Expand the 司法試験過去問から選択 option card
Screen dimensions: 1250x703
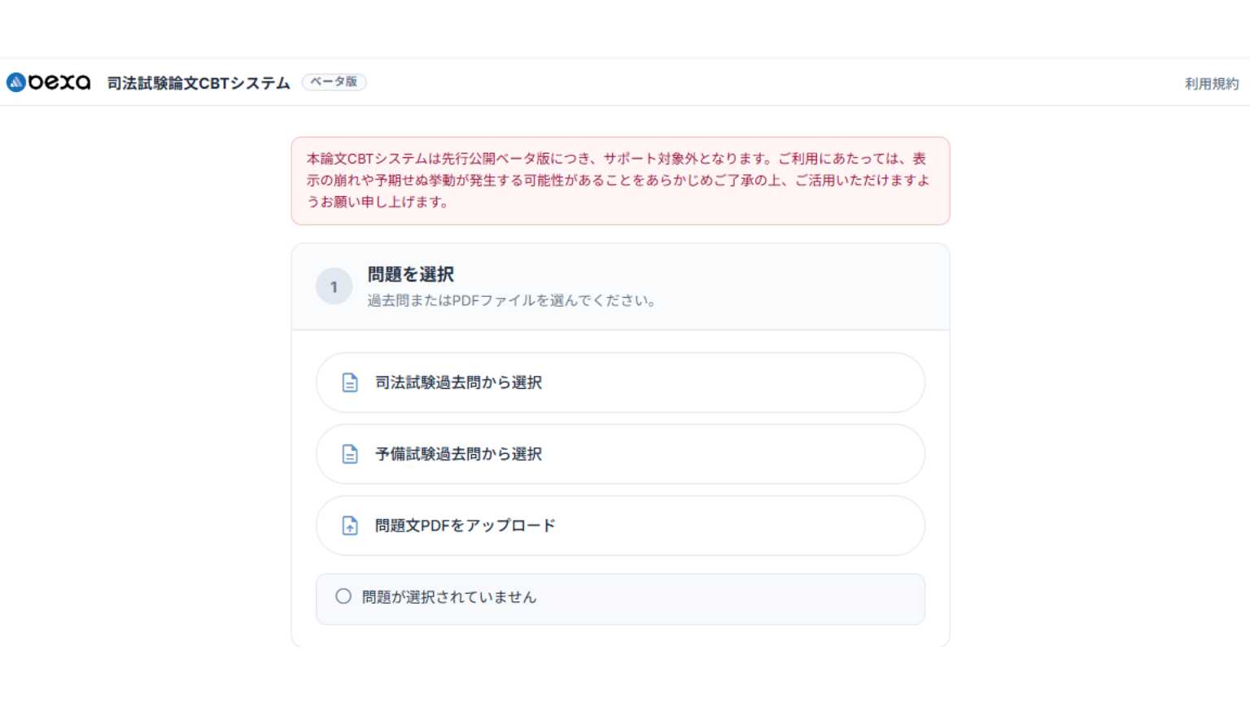pyautogui.click(x=620, y=382)
